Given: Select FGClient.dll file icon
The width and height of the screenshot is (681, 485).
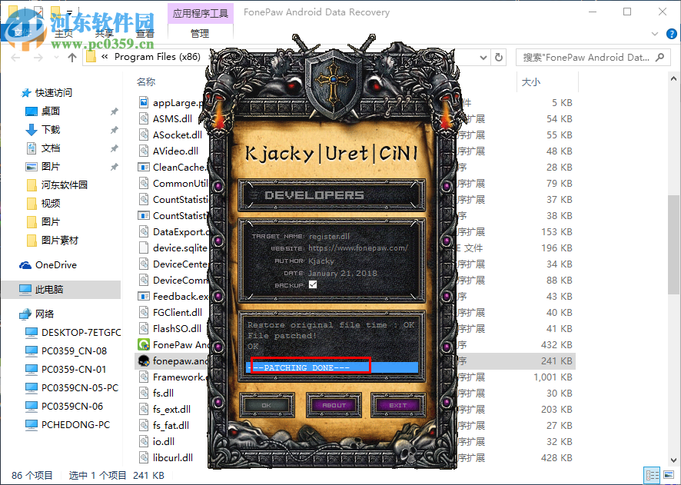Looking at the screenshot, I should [143, 312].
